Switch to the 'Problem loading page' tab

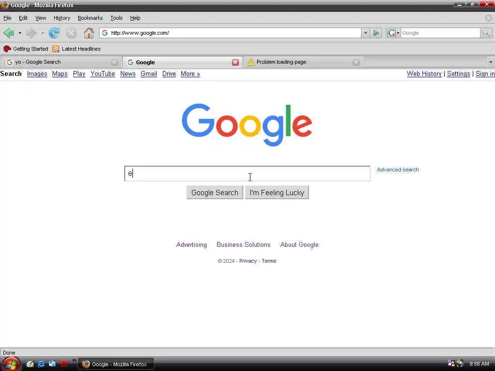[303, 62]
